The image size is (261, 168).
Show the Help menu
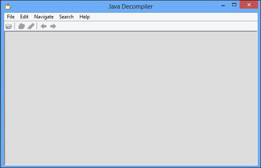pos(84,17)
